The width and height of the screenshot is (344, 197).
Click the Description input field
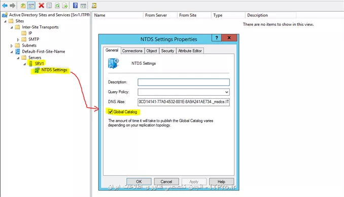184,82
